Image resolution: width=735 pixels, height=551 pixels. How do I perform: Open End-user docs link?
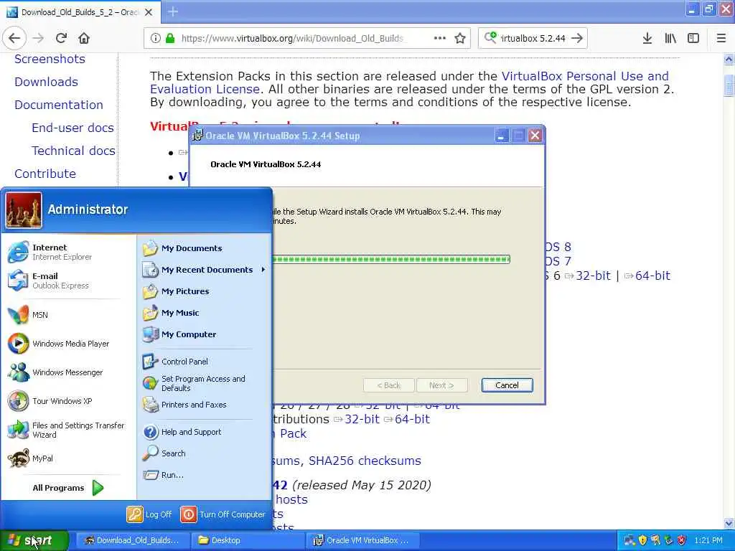pyautogui.click(x=72, y=128)
